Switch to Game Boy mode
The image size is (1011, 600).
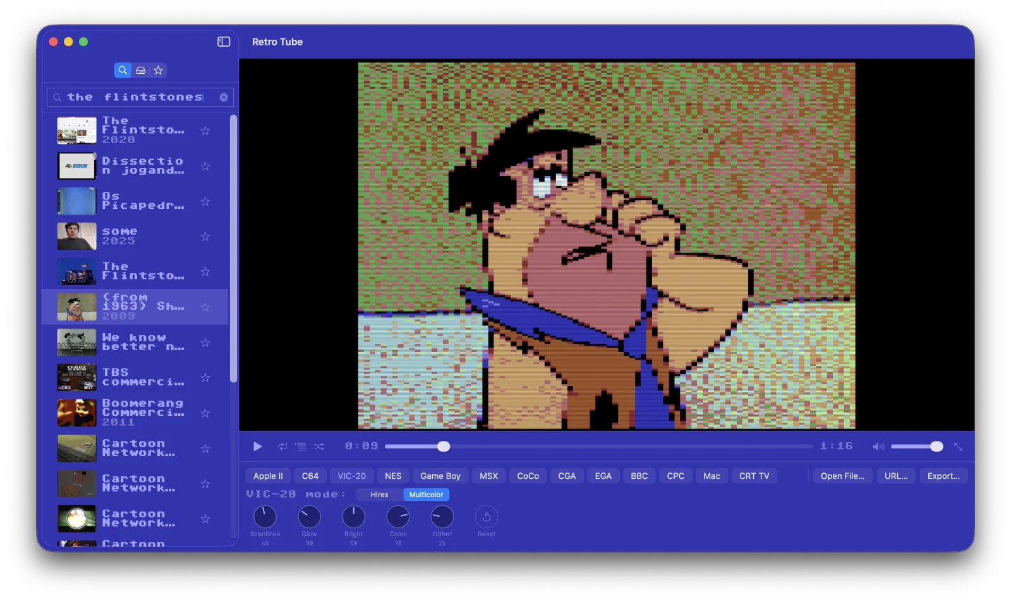coord(440,476)
